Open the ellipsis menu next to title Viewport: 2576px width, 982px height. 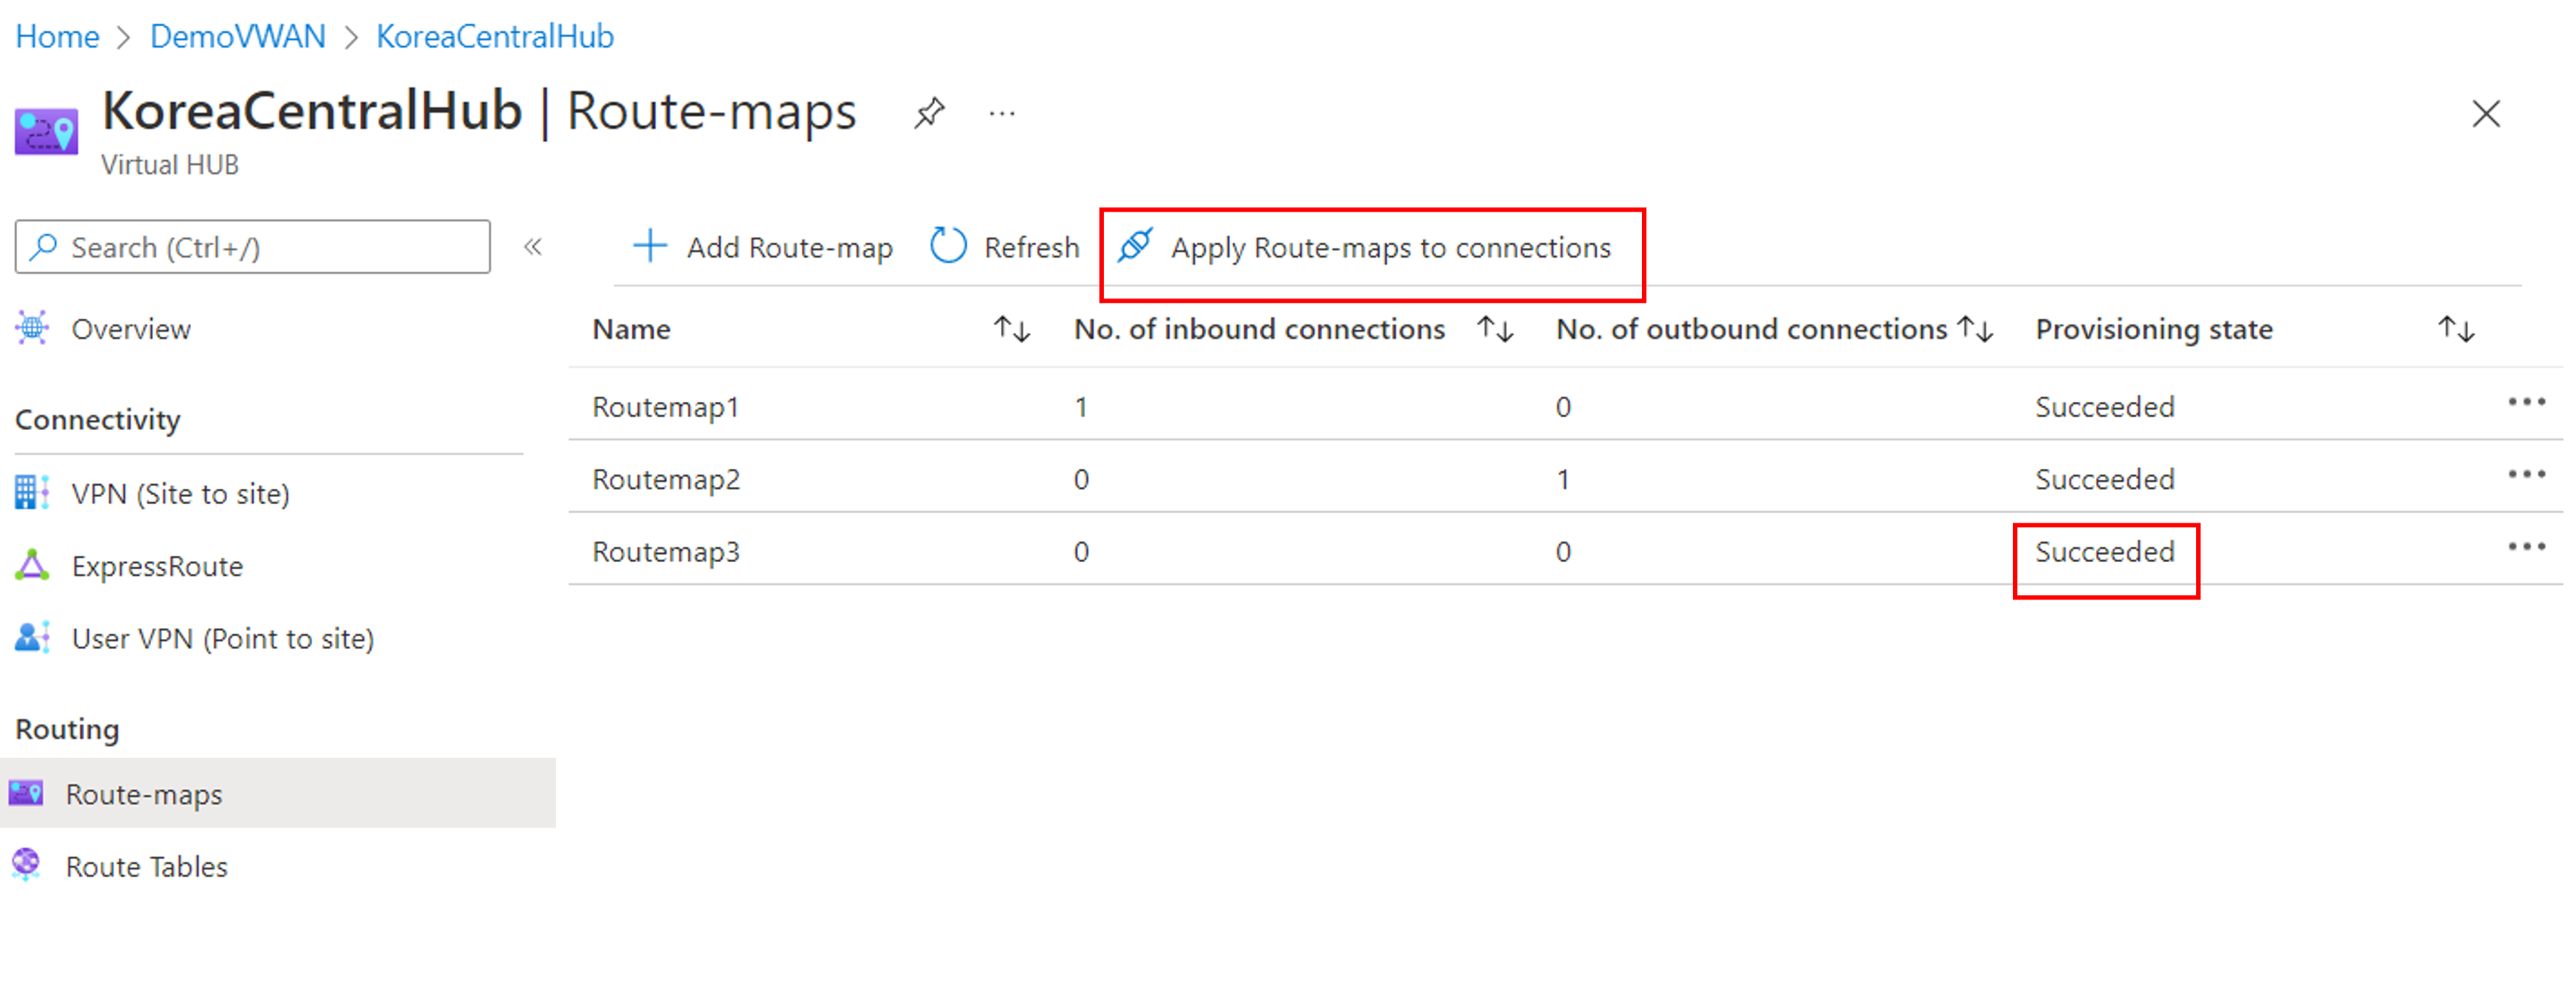point(1001,113)
